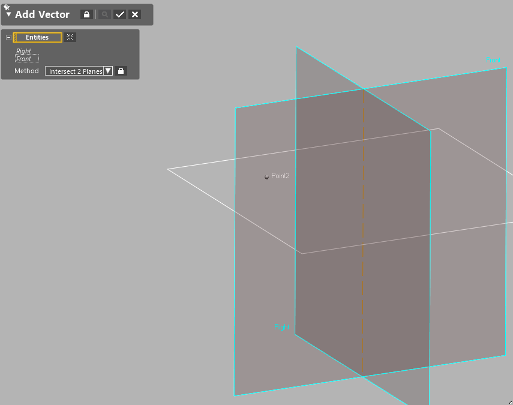Image resolution: width=513 pixels, height=405 pixels.
Task: Collapse the Add Vector panel via its triangle
Action: (8, 14)
